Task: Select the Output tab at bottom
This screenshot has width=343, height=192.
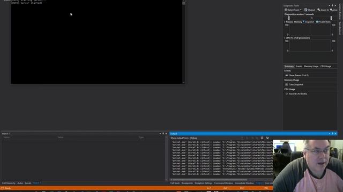Action: pyautogui.click(x=259, y=183)
